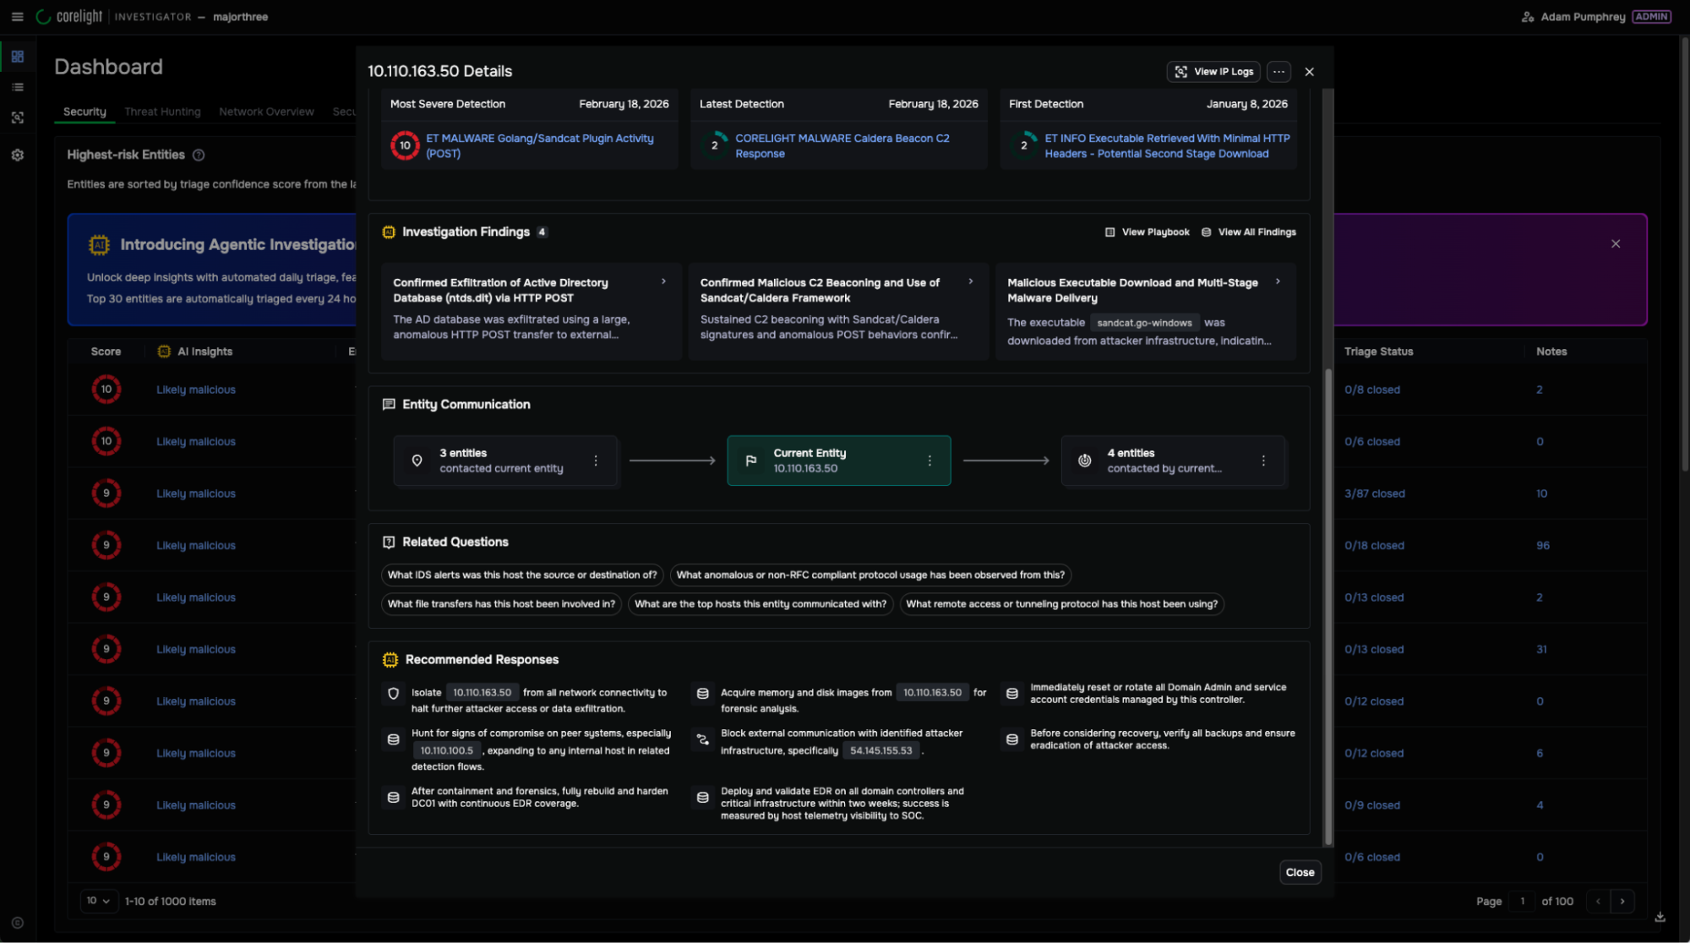Open the more options ellipsis in details header
1690x943 pixels.
click(x=1278, y=72)
